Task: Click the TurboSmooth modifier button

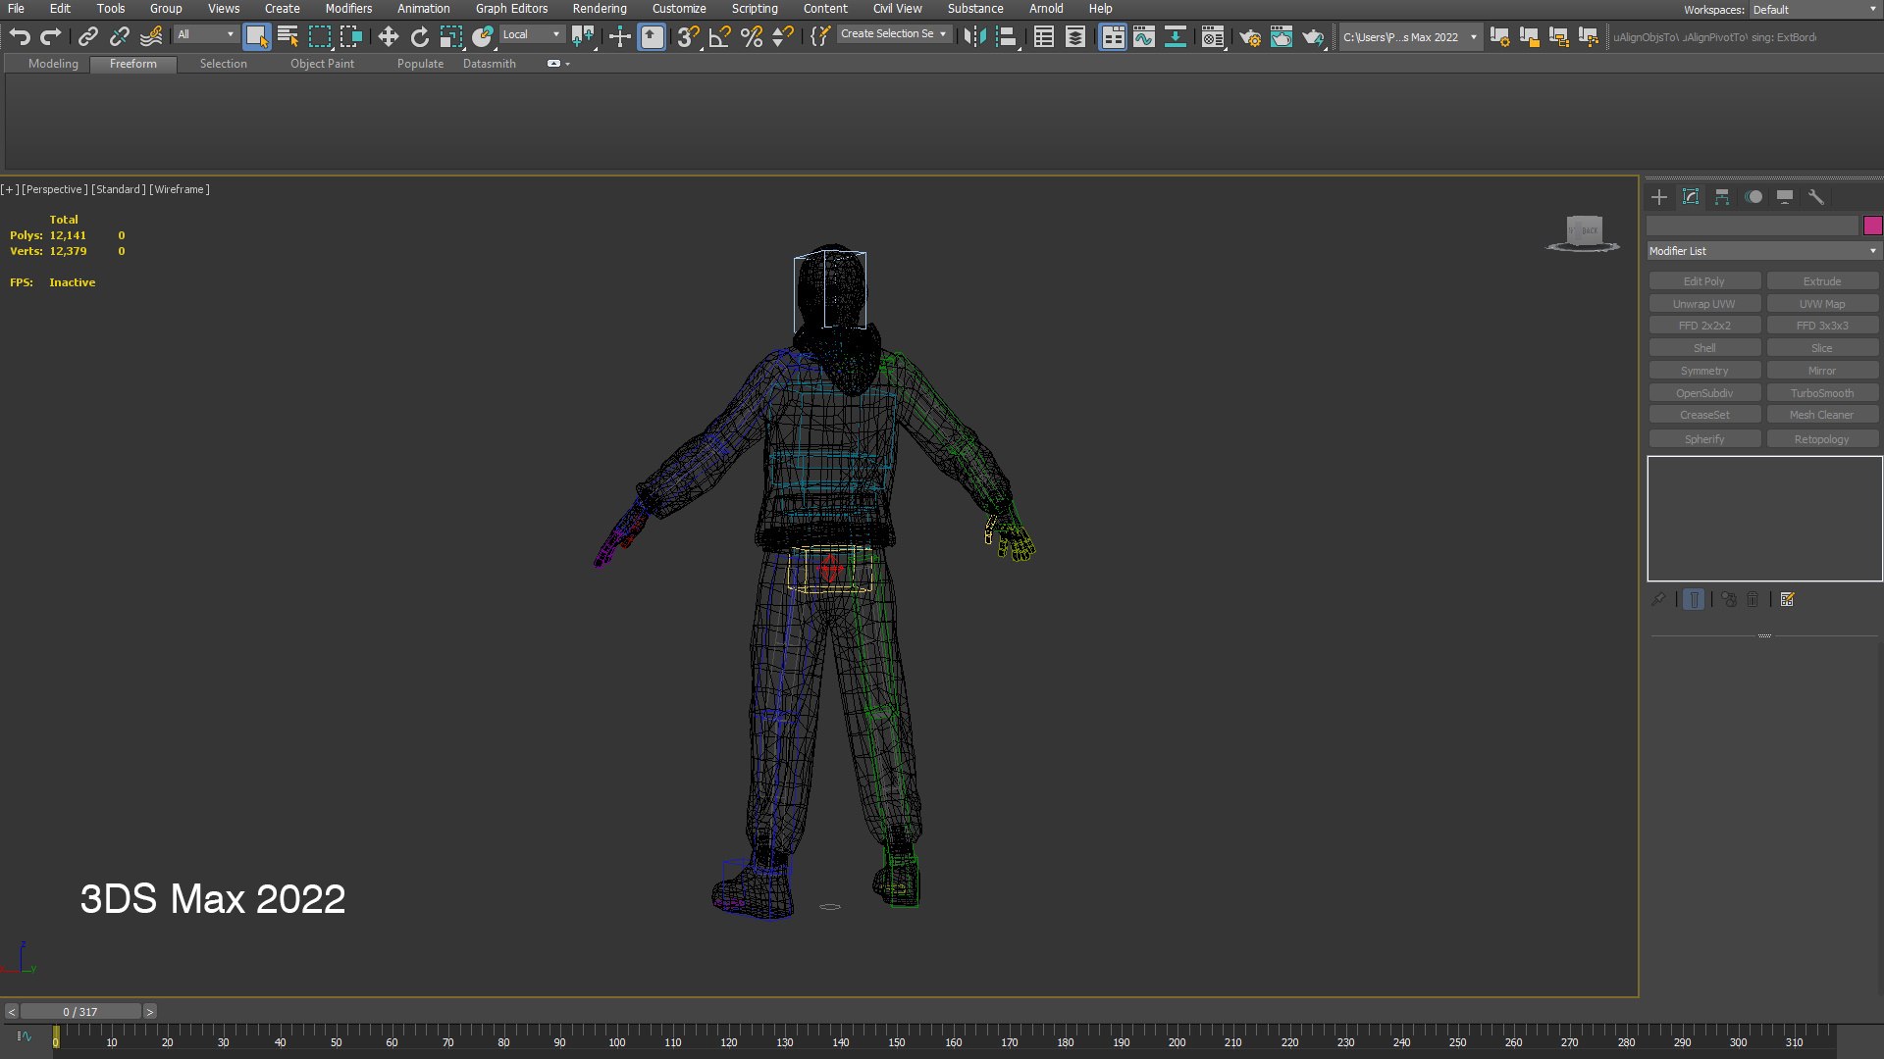Action: click(1822, 393)
